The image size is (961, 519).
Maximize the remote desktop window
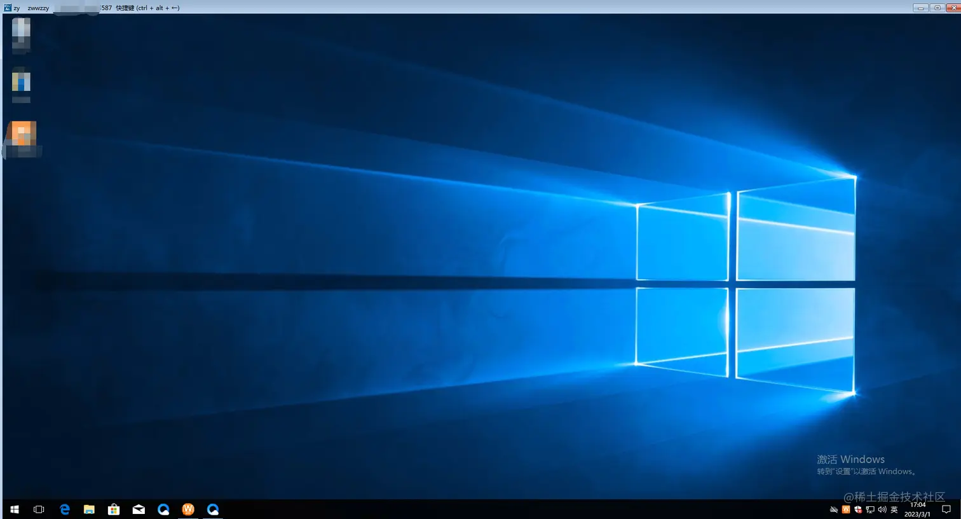coord(937,8)
